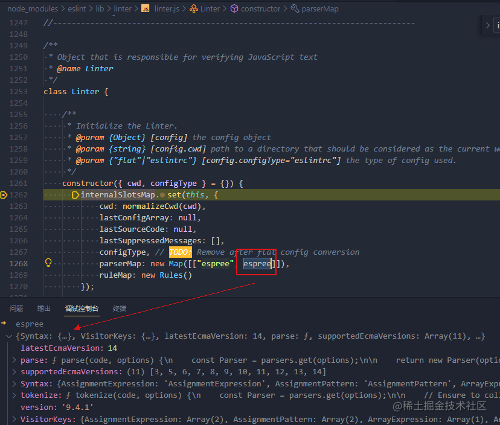Screen dimensions: 500x425
Task: Click the TODO highlight on line 1267
Action: pos(180,252)
